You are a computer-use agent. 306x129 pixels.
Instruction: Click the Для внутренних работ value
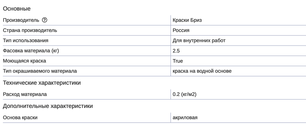coord(199,41)
